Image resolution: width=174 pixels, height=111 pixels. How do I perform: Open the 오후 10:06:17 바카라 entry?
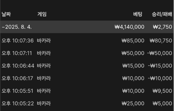point(87,78)
